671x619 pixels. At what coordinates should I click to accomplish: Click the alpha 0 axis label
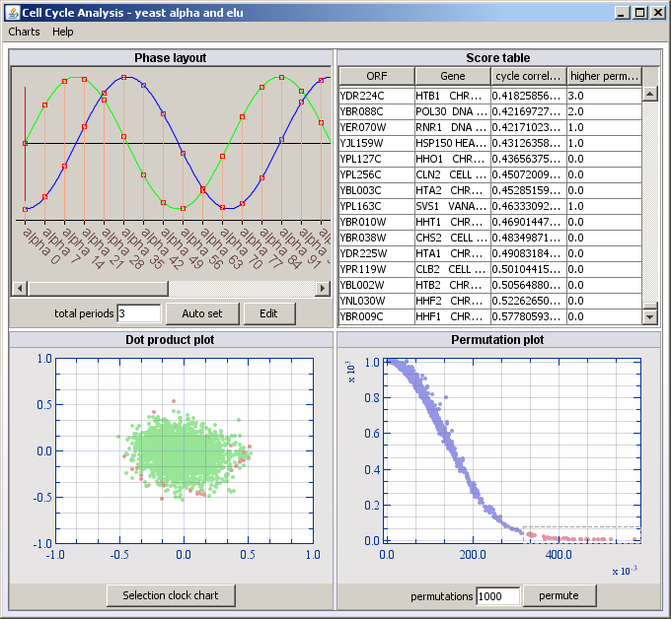pos(40,246)
